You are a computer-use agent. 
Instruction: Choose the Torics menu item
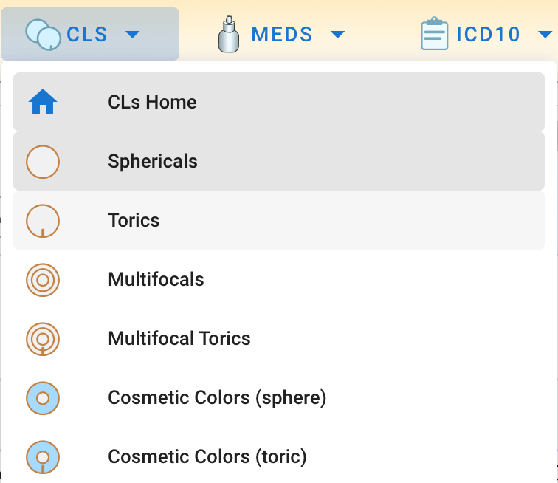(x=134, y=220)
